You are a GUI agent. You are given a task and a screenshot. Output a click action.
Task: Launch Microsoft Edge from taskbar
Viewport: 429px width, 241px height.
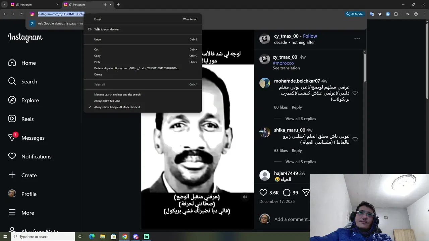pyautogui.click(x=92, y=237)
